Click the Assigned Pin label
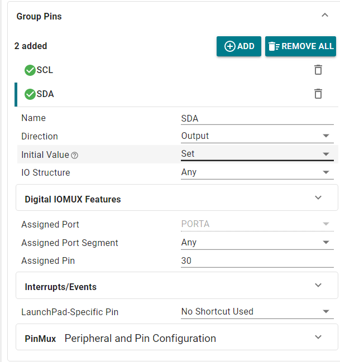340x362 pixels. click(48, 261)
